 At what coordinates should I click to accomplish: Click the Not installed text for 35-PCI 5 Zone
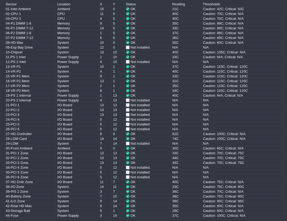140,172
